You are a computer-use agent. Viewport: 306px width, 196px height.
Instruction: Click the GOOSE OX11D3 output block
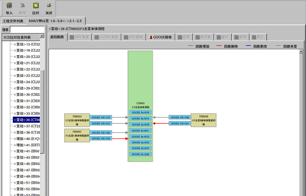[x=101, y=138]
